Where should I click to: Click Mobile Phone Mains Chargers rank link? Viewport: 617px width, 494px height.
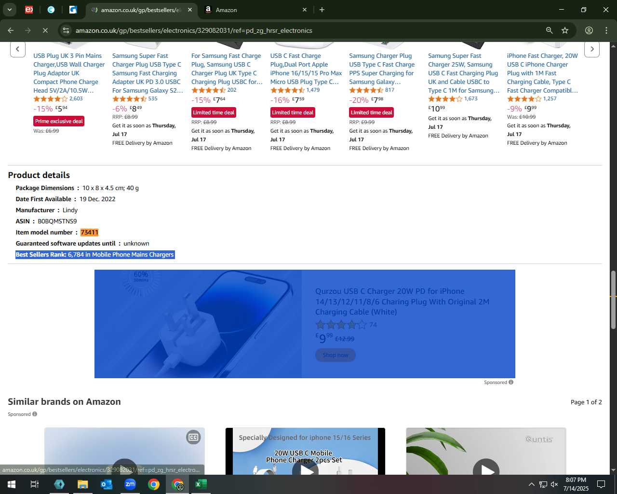133,255
